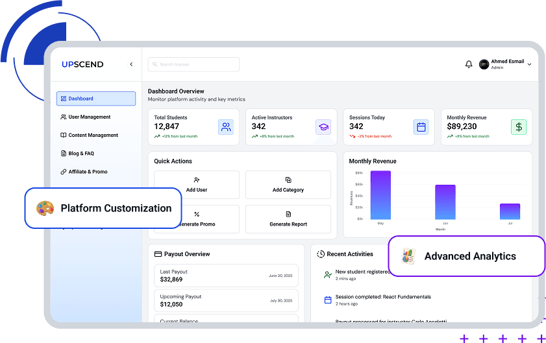The width and height of the screenshot is (546, 343).
Task: Click the Advanced Analytics chart icon
Action: [x=408, y=256]
